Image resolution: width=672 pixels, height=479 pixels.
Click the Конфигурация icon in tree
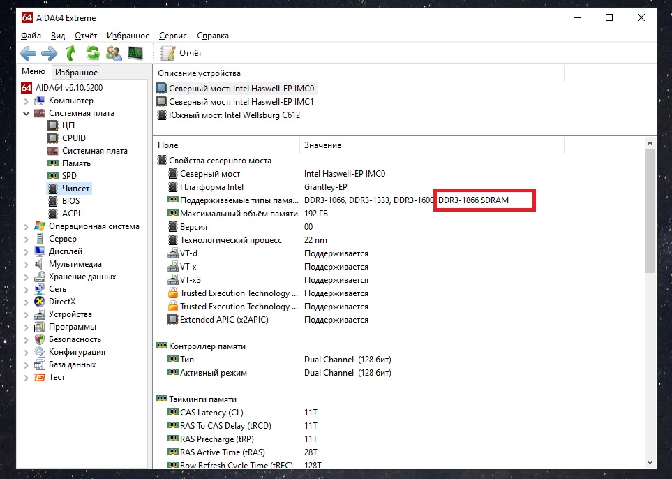[40, 352]
